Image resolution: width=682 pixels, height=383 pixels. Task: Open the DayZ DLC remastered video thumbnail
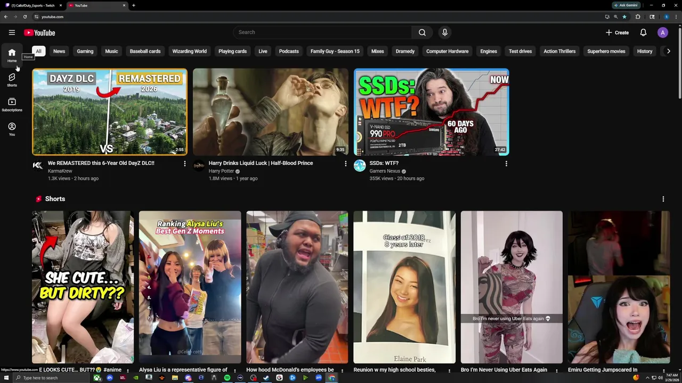(110, 112)
